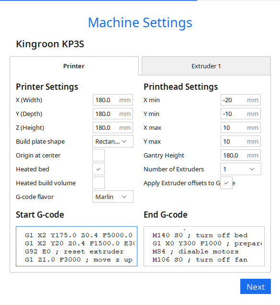The height and width of the screenshot is (305, 280).
Task: Click the Z (Height) input field
Action: click(x=113, y=127)
